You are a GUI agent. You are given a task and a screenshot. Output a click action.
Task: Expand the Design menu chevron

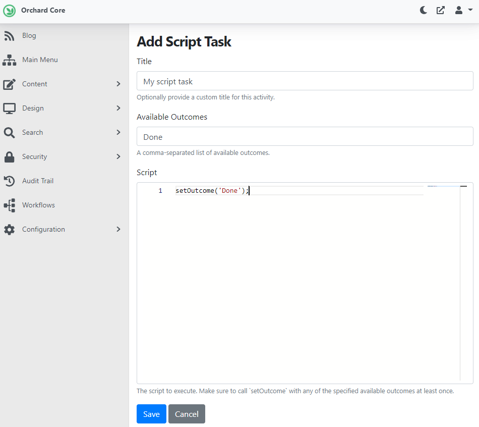tap(118, 108)
